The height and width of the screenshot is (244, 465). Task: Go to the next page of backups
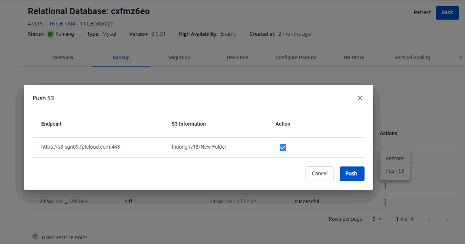[447, 219]
